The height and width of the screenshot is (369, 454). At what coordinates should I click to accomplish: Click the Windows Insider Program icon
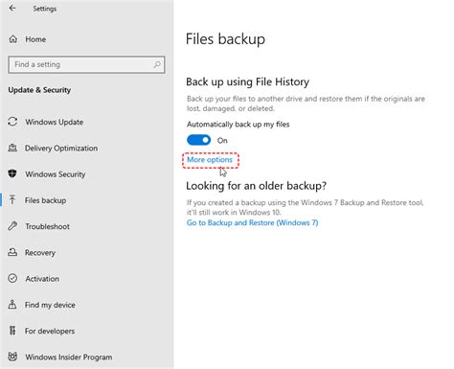coord(12,357)
